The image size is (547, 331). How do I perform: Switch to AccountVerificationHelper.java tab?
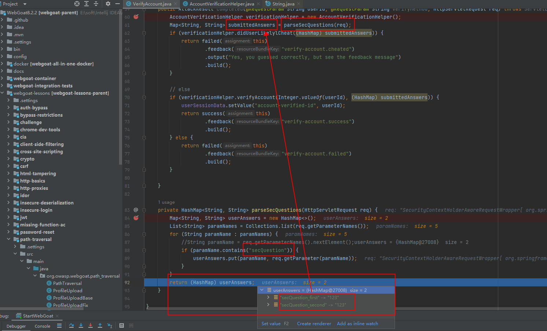tap(222, 4)
